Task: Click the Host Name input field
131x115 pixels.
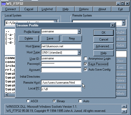Action: 61,46
